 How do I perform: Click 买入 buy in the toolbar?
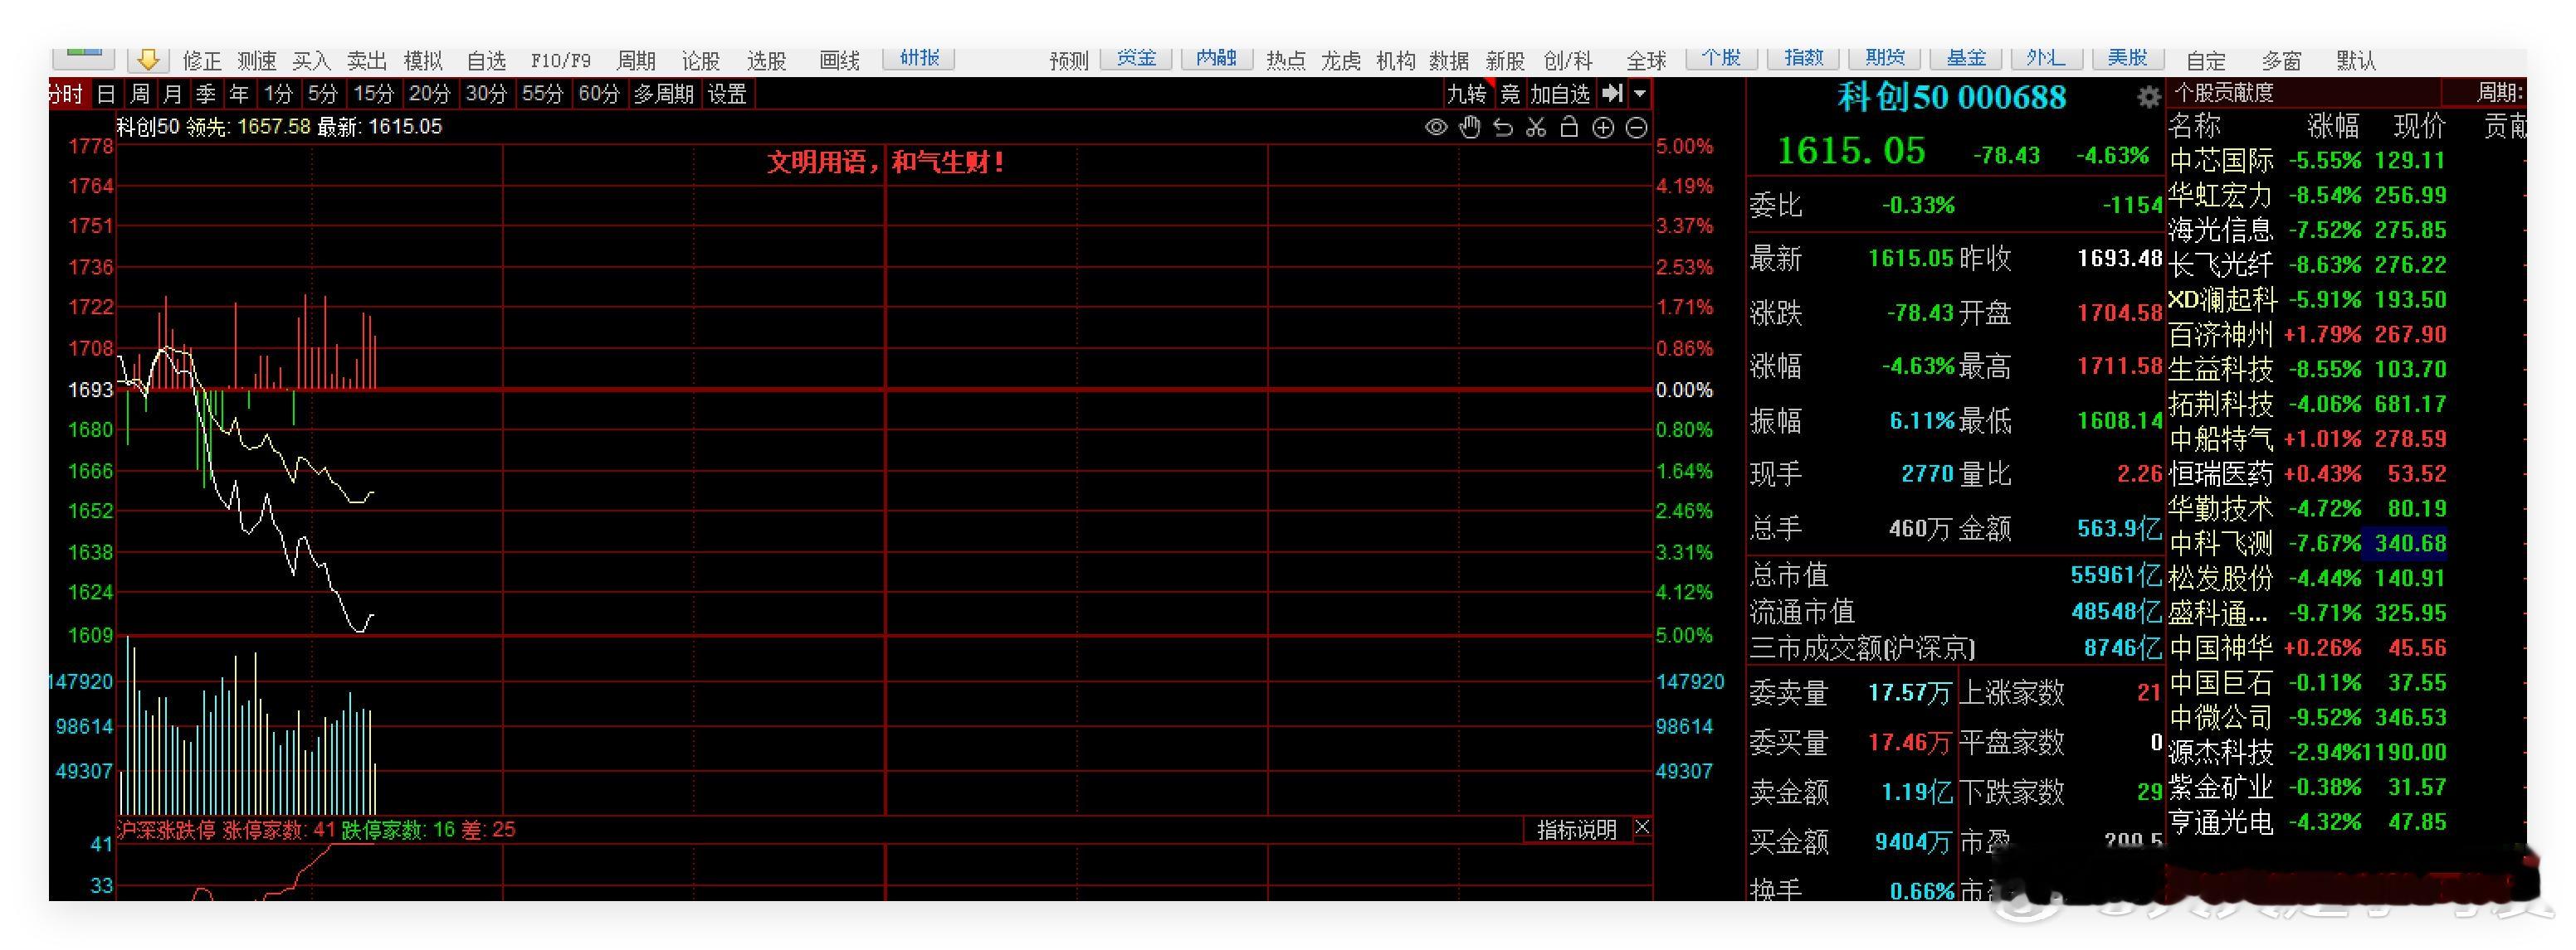(311, 61)
